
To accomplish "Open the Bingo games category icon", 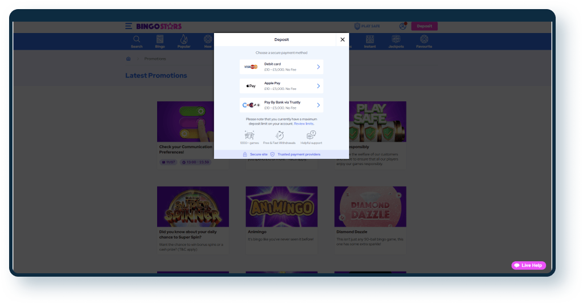I will pos(160,40).
